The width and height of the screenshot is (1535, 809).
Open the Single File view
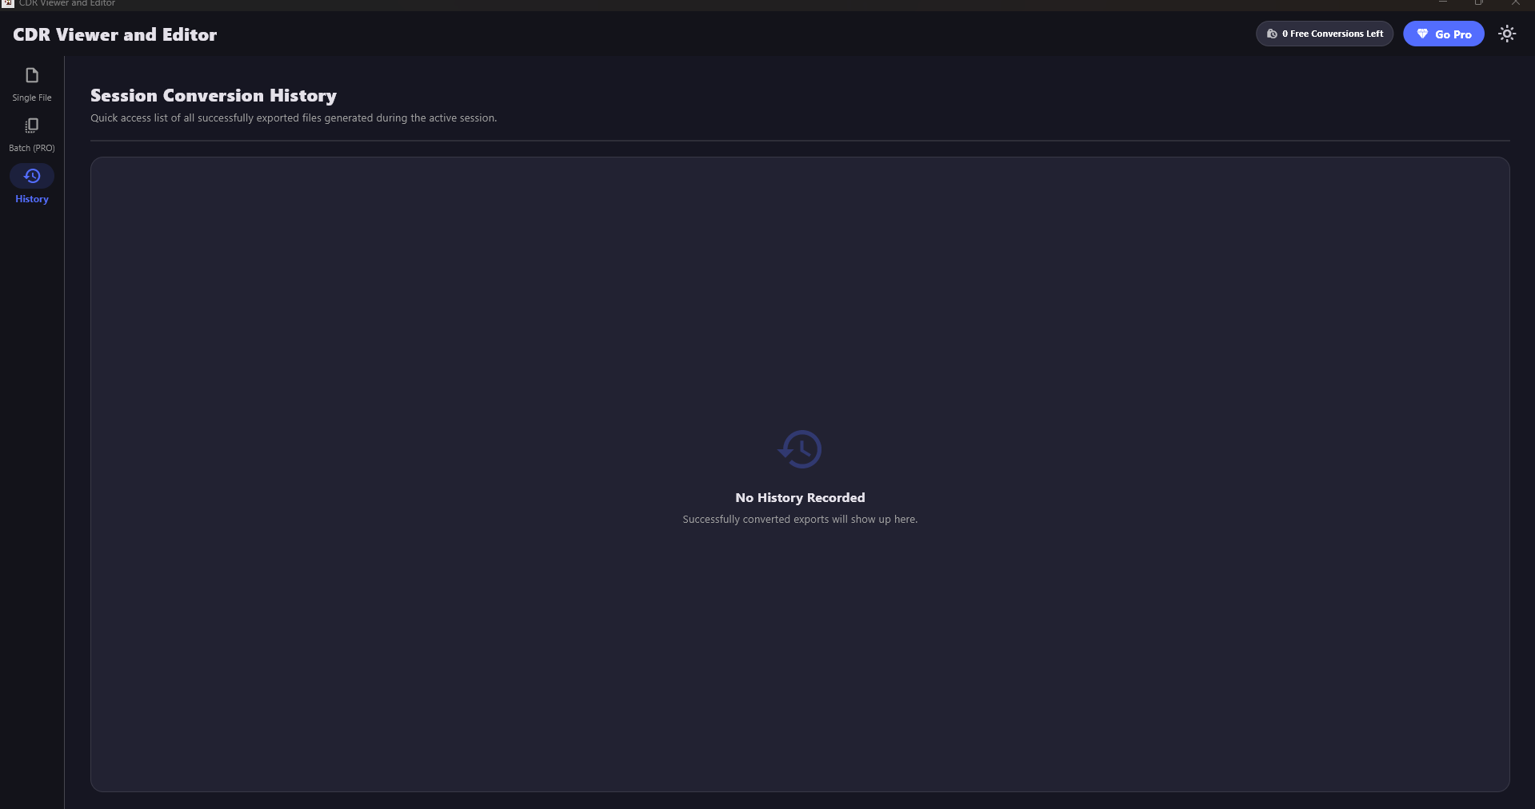32,84
